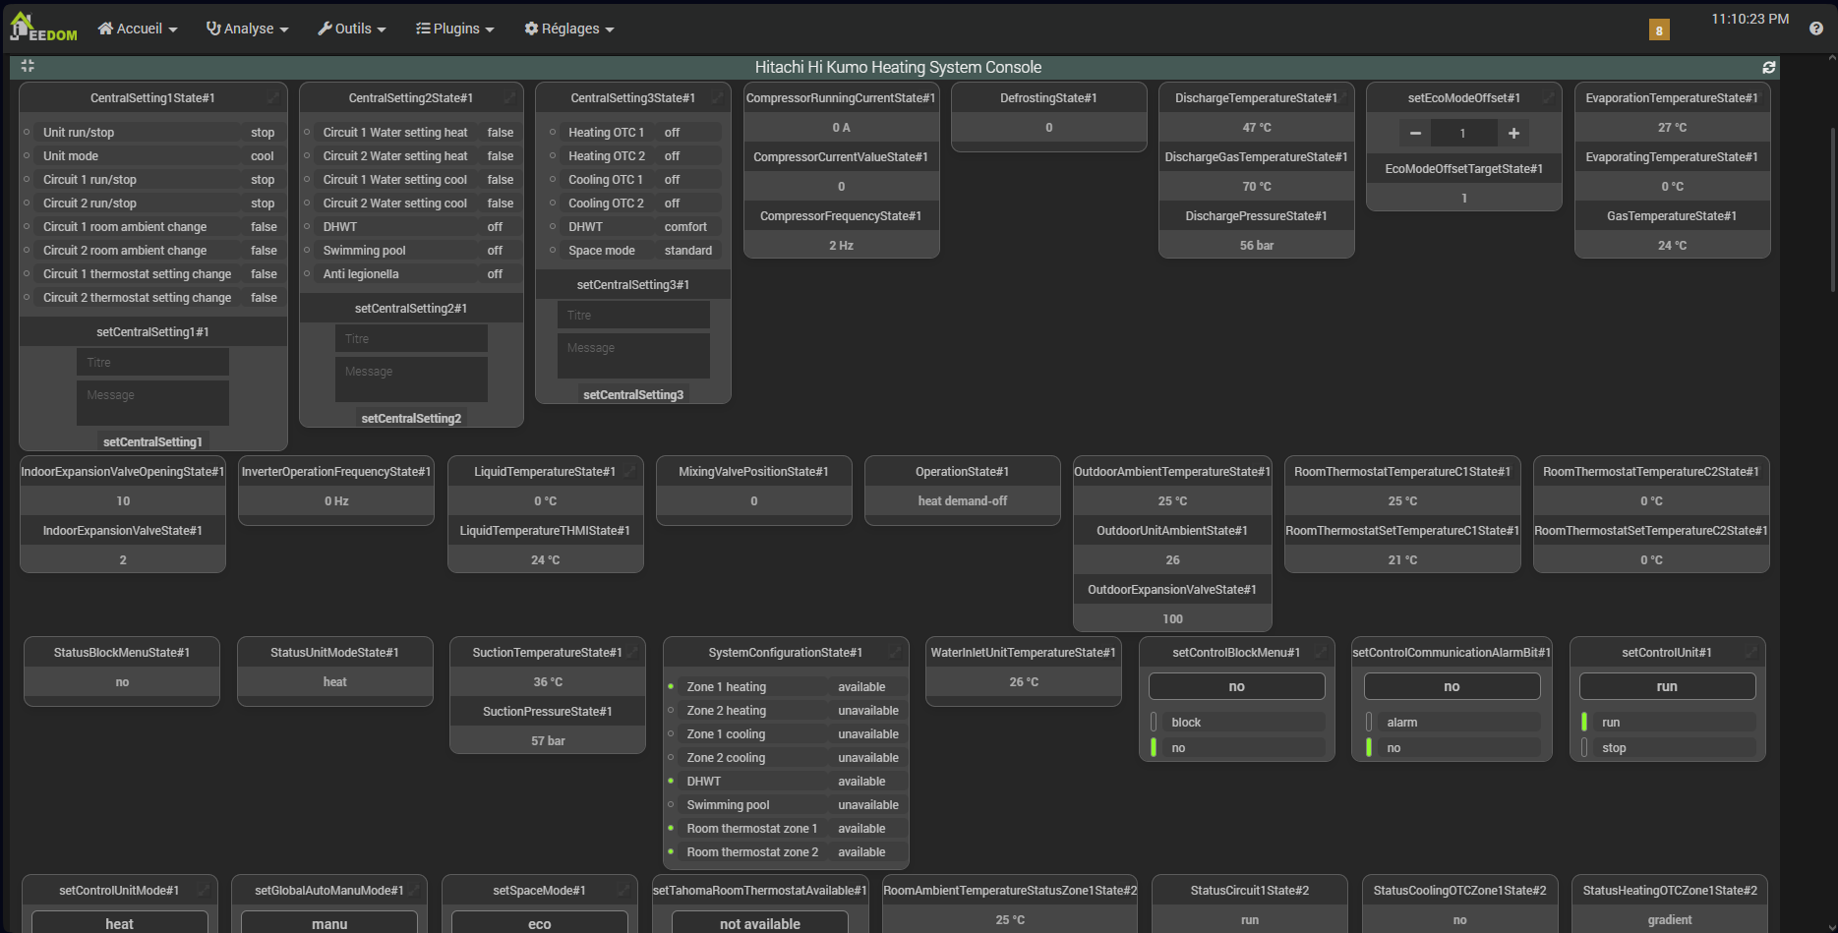Select the 'run' option in setControlUnit list
The width and height of the screenshot is (1838, 933).
[1667, 722]
